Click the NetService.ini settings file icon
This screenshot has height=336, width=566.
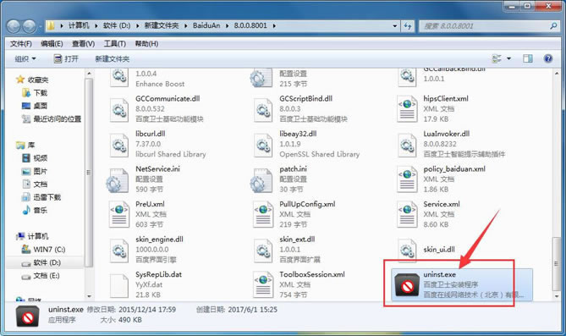pos(118,179)
